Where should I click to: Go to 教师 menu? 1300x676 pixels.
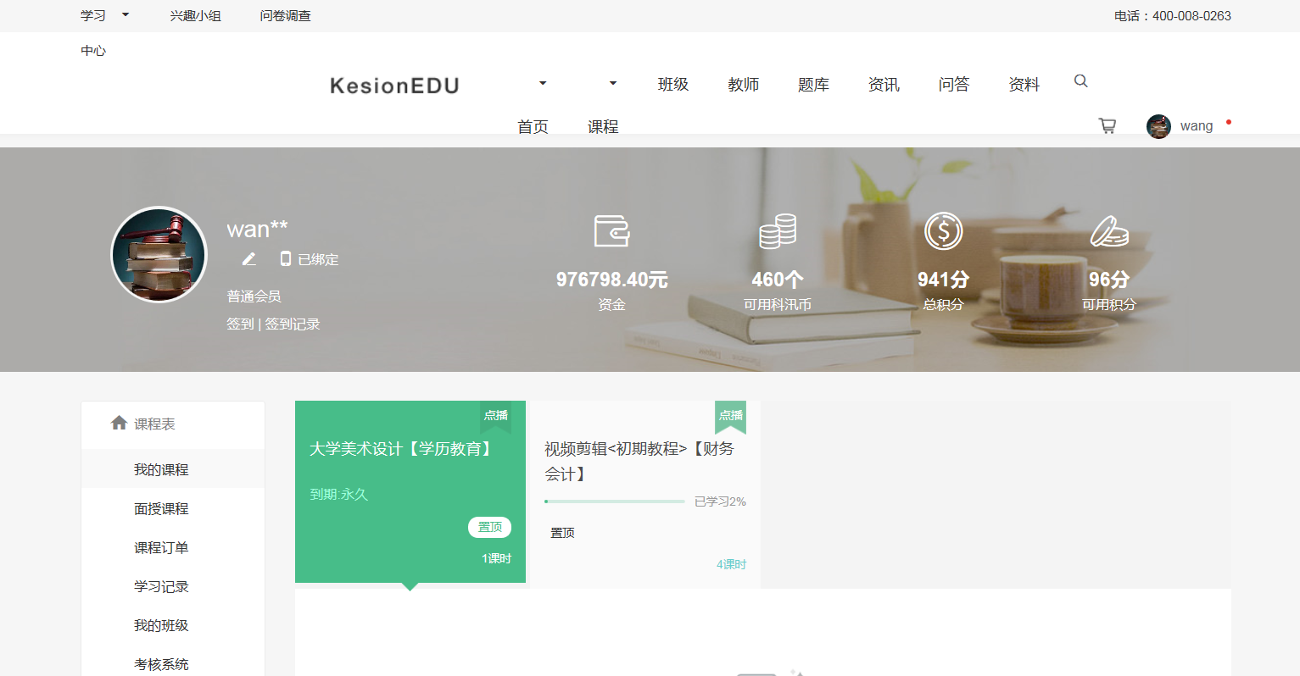744,85
